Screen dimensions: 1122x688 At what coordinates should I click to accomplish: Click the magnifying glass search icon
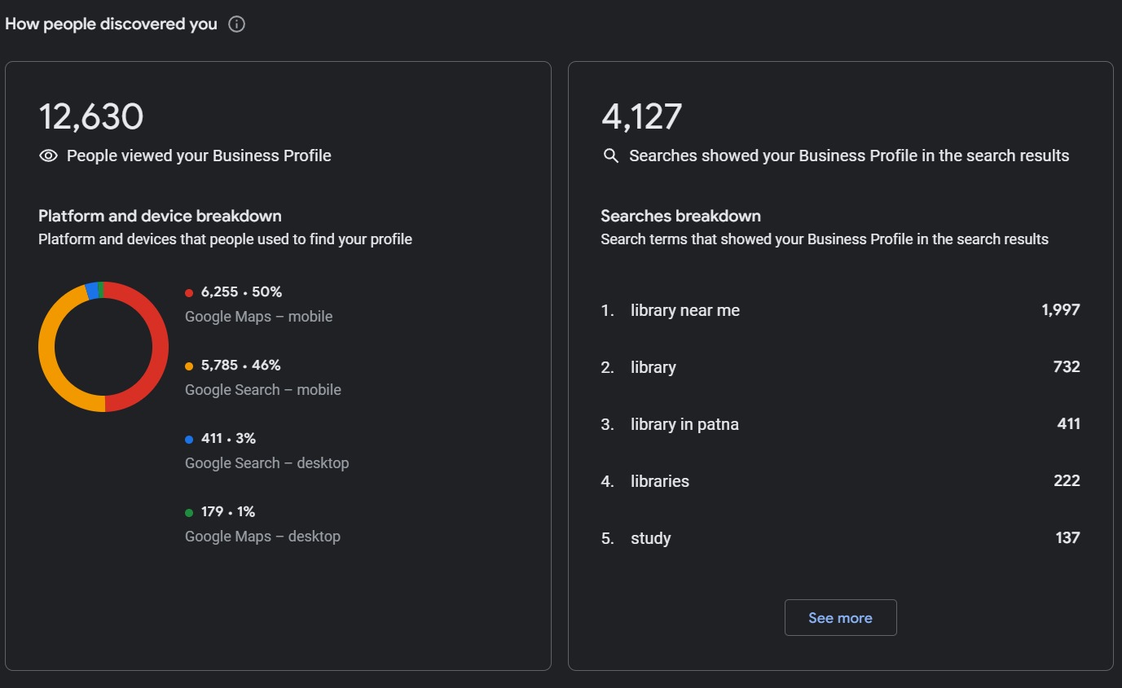pos(610,156)
